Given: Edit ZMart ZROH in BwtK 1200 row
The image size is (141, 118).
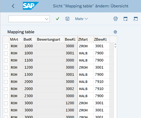Looking at the screenshot, I should coord(86,68).
